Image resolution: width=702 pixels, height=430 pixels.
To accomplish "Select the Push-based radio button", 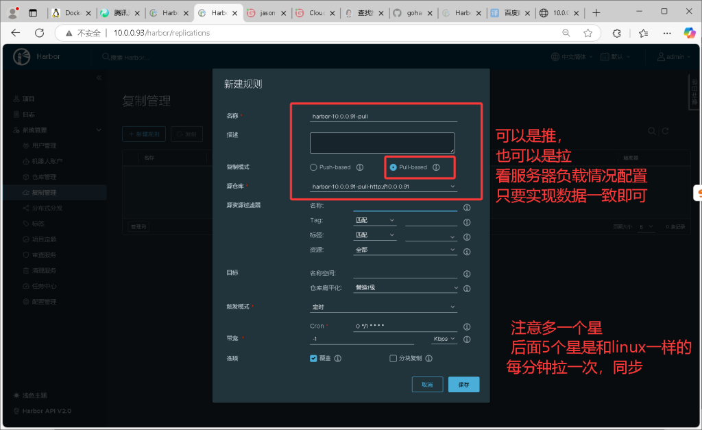I will tap(314, 167).
